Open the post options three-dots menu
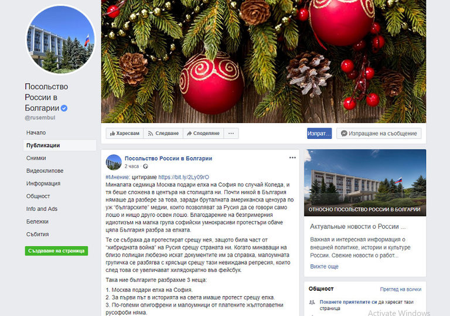The width and height of the screenshot is (450, 316). coord(292,158)
